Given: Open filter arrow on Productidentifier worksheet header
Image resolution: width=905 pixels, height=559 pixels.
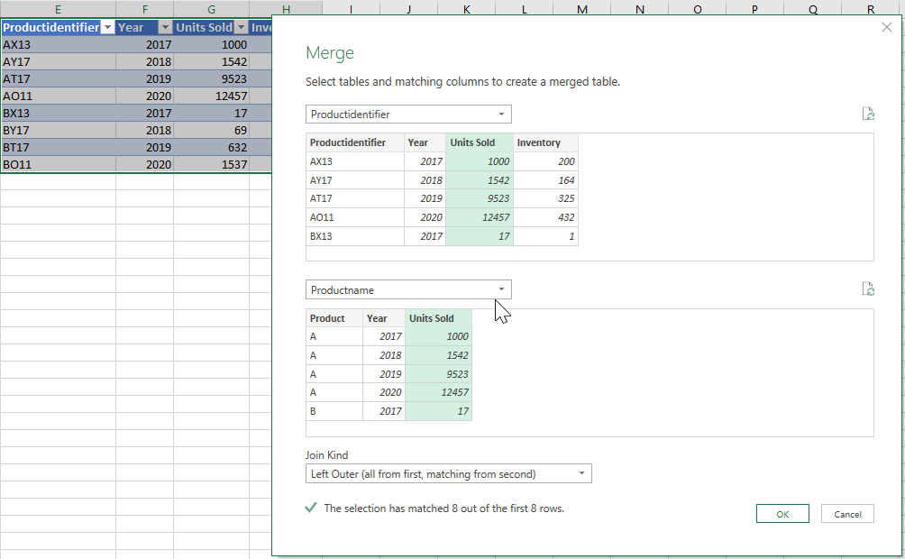Looking at the screenshot, I should click(108, 27).
